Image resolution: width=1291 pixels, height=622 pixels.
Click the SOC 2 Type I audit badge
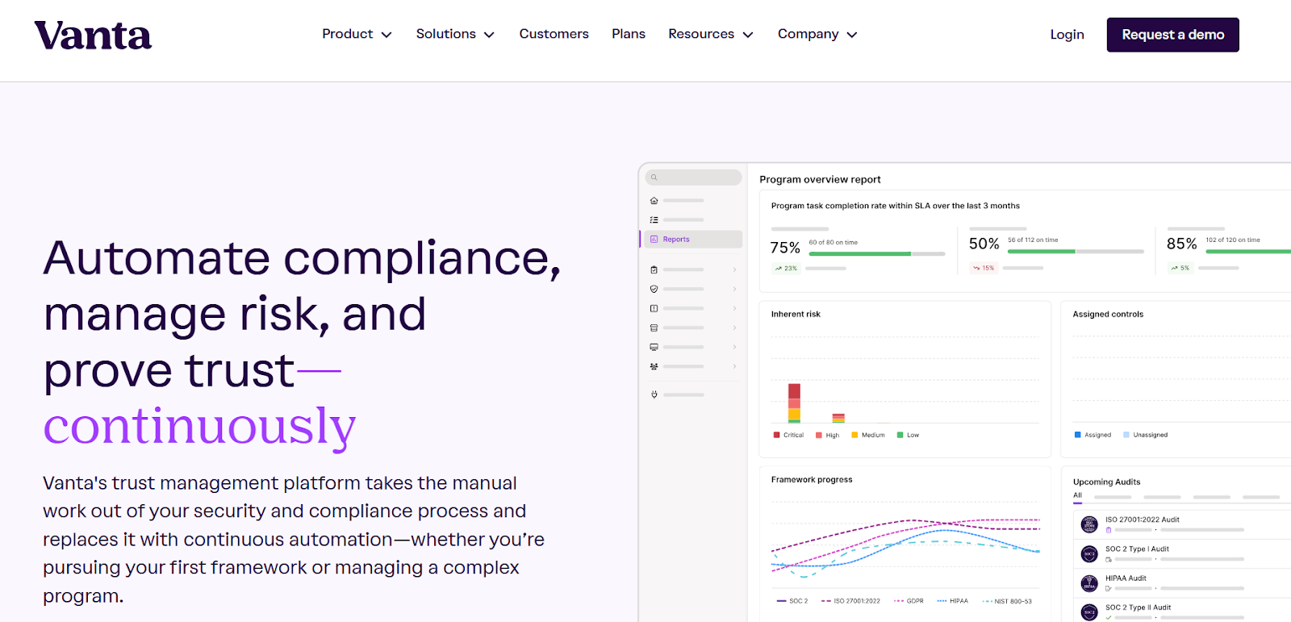point(1089,553)
